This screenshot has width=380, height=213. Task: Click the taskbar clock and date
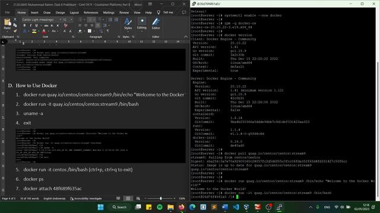coord(362,207)
